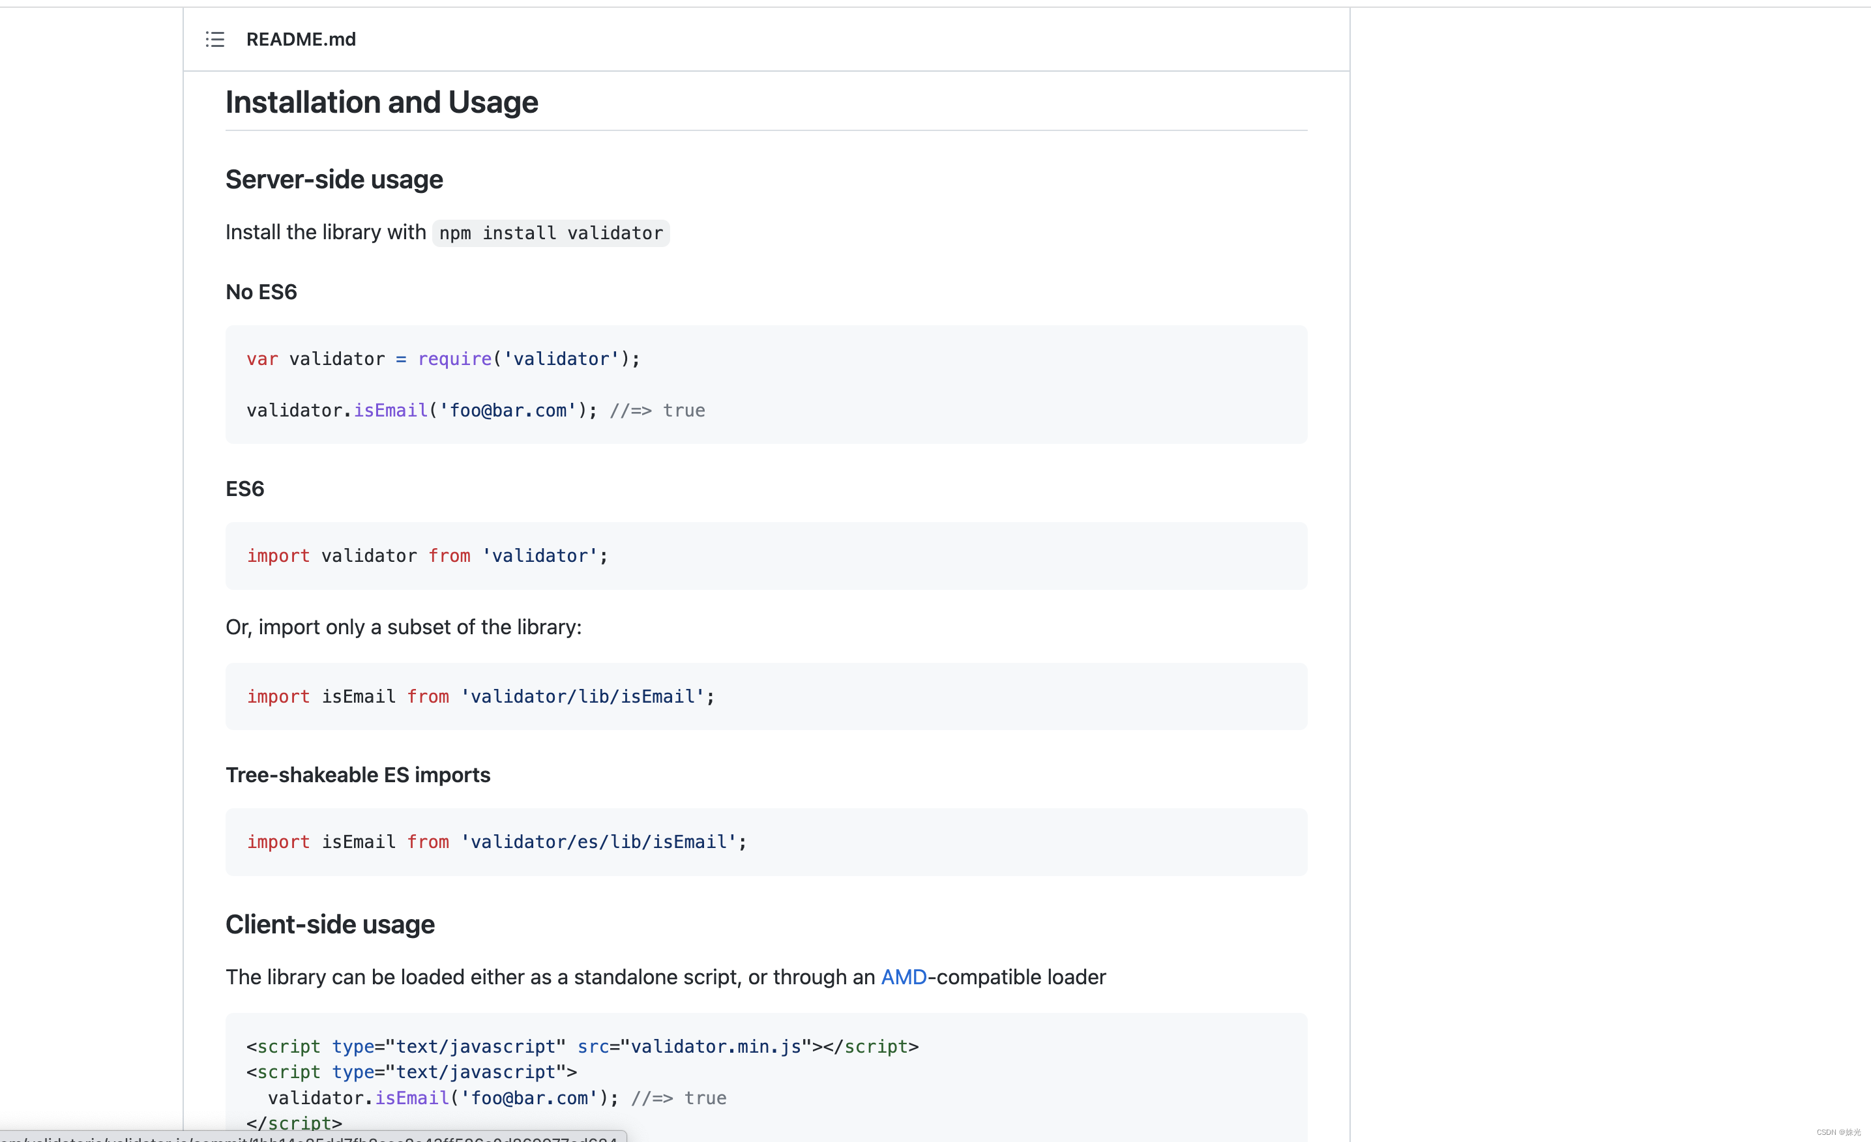Click the npm install validator inline code
Image resolution: width=1871 pixels, height=1142 pixels.
coord(550,233)
